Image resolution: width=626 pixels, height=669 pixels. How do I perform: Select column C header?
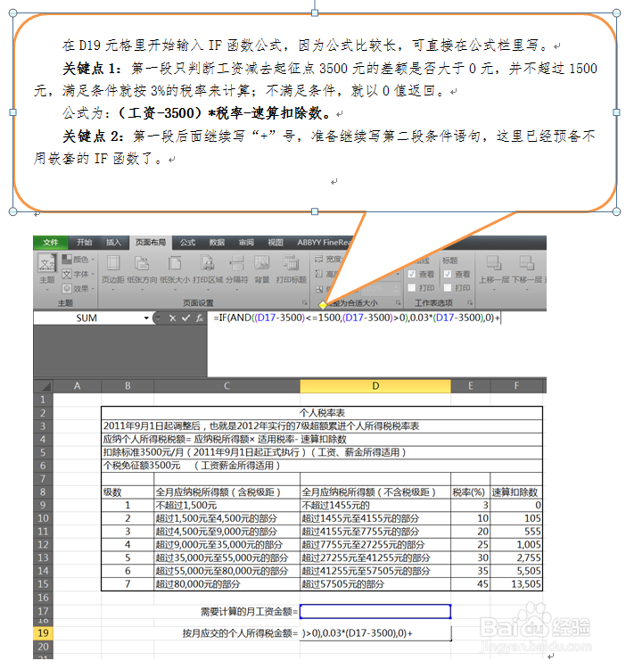pyautogui.click(x=227, y=386)
